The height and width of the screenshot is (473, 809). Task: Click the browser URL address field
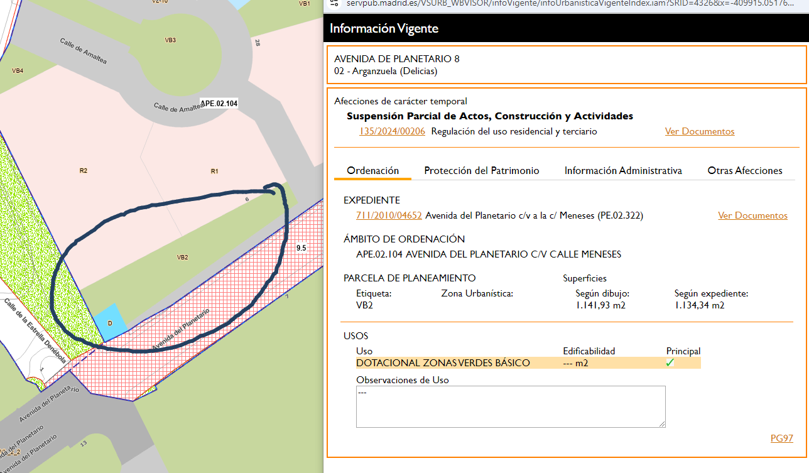(565, 4)
